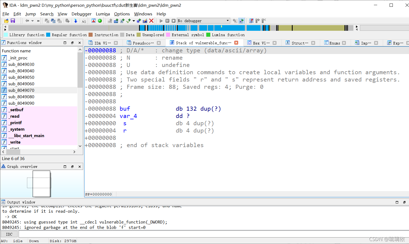Open the File menu

pyautogui.click(x=6, y=14)
